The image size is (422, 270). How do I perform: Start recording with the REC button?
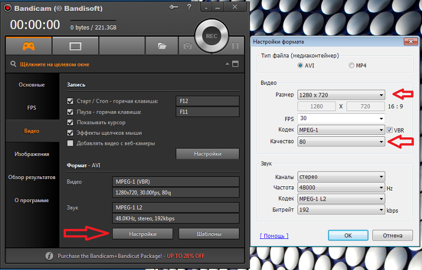(x=212, y=36)
